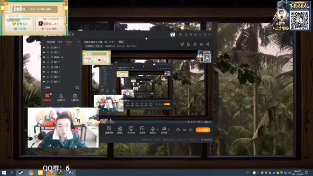Open the 弹幕助手 danmaku assistant tool

[x=47, y=97]
